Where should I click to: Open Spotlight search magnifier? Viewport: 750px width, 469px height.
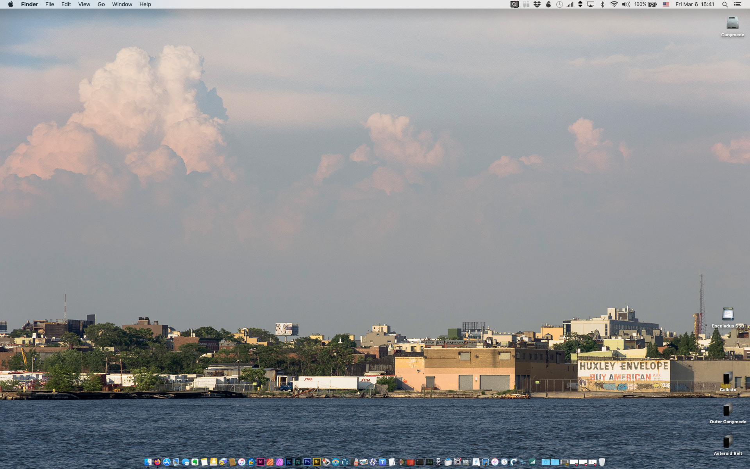click(x=725, y=4)
